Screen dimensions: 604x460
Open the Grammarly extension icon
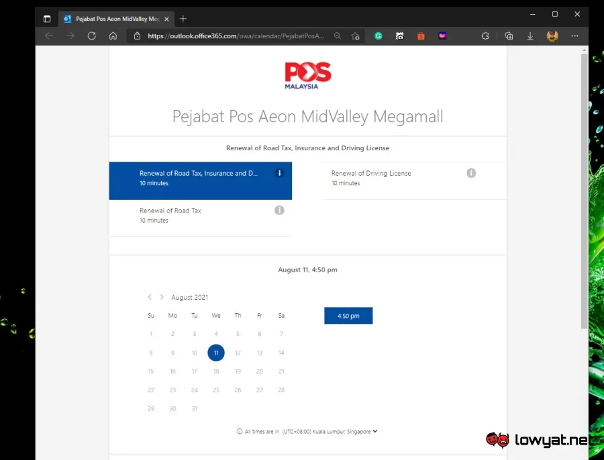point(379,36)
